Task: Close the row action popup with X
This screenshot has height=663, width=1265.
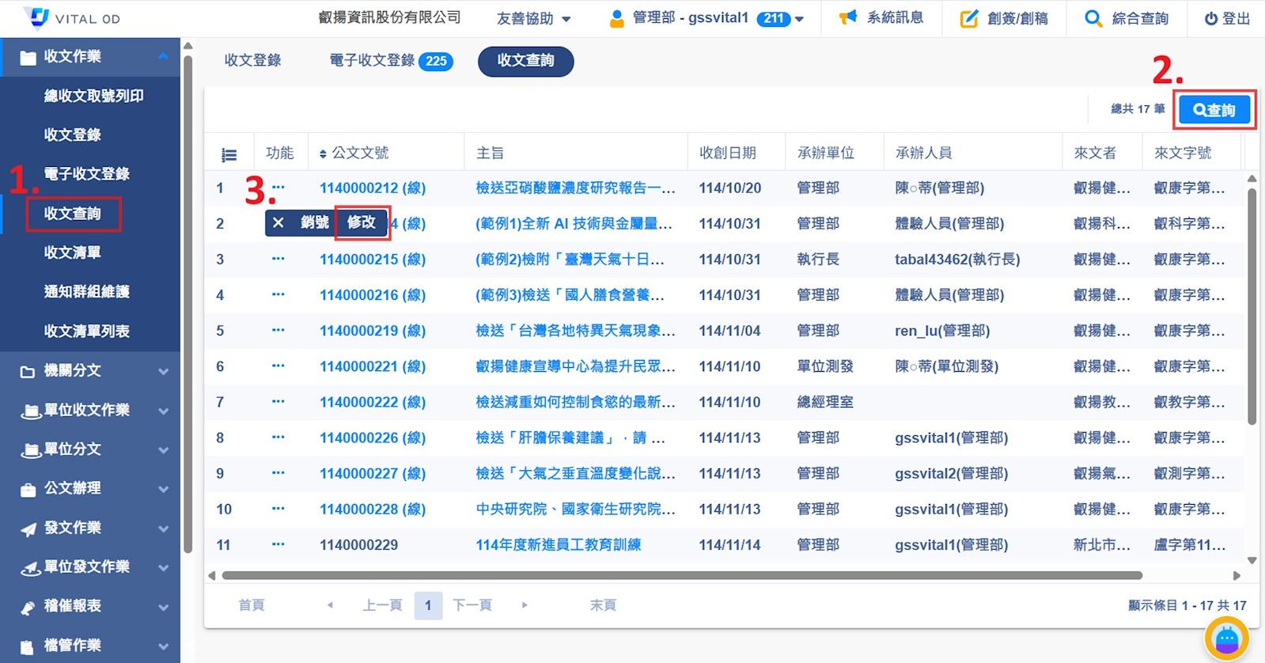Action: pos(278,223)
